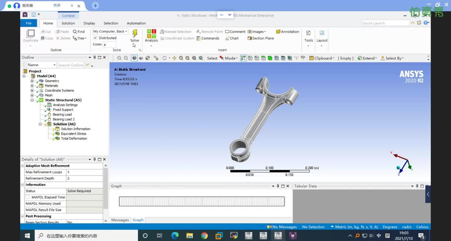Activate Edge selection filter
Viewport: 451px width, 241px height.
(257, 58)
